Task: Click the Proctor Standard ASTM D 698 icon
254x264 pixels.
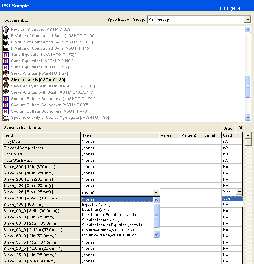Action: [x=6, y=30]
